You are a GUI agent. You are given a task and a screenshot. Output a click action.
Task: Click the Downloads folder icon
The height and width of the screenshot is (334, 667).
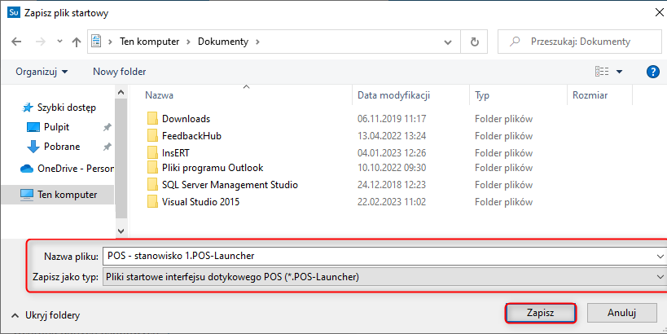(x=152, y=119)
